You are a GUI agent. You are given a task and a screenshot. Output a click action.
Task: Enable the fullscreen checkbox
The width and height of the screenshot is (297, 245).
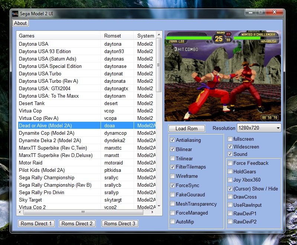(x=230, y=139)
